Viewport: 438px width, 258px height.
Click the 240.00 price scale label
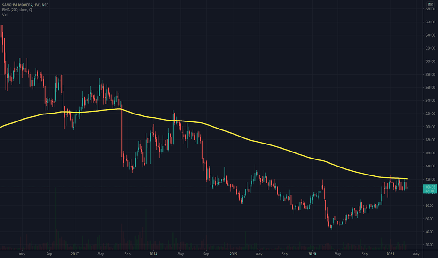[430, 101]
